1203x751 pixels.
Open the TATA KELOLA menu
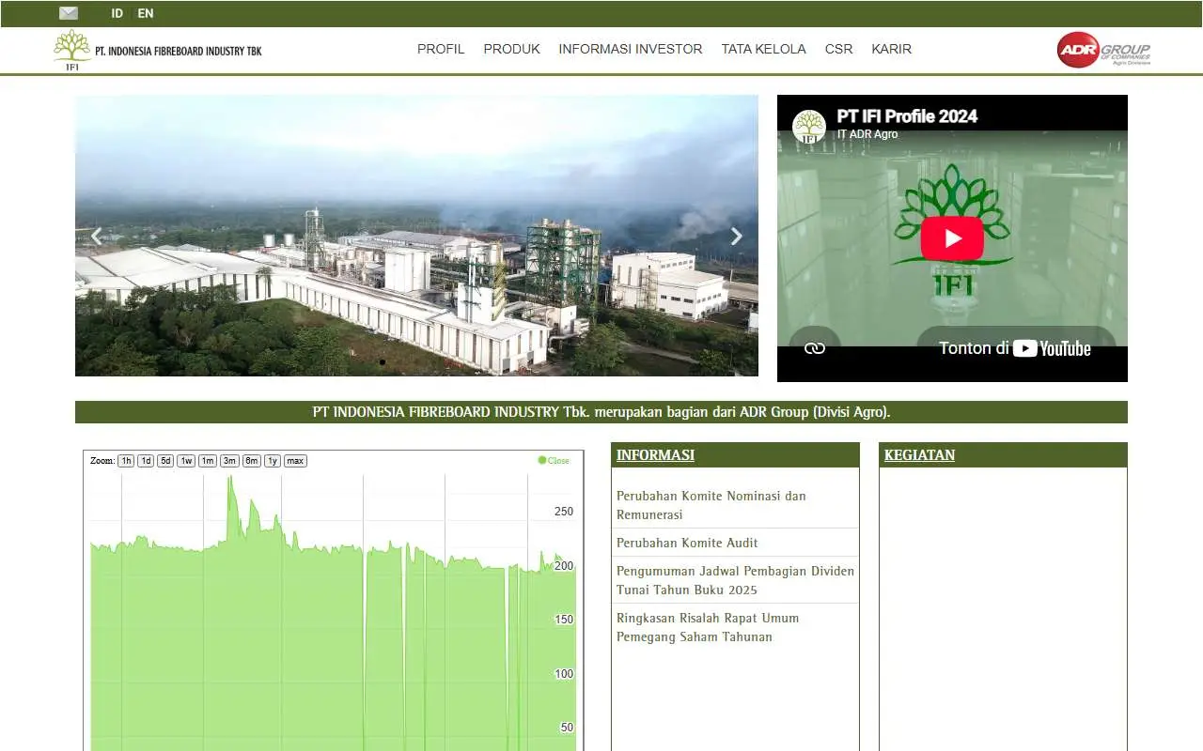tap(763, 49)
